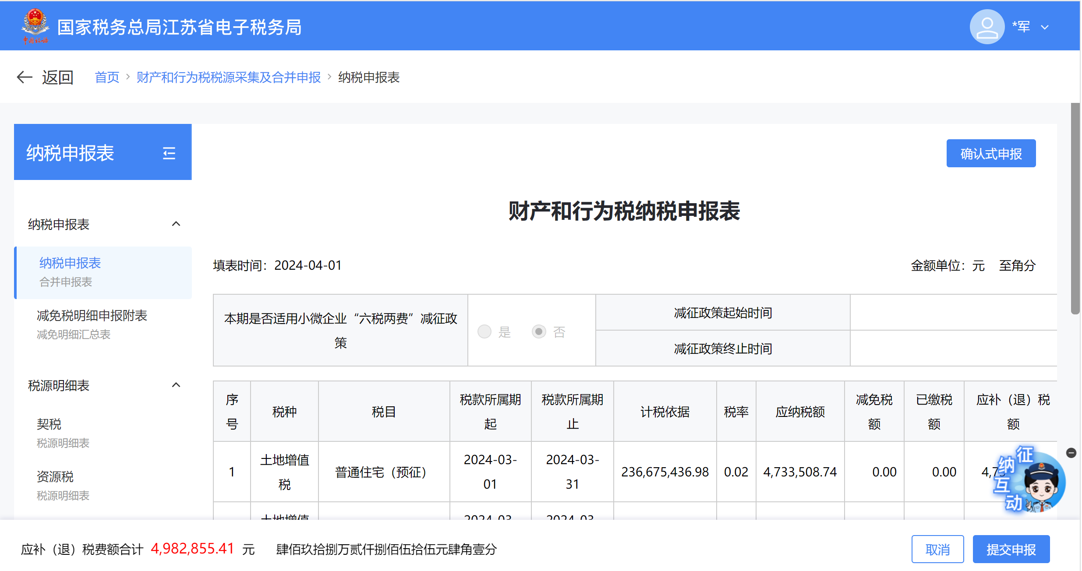The width and height of the screenshot is (1082, 571).
Task: Click the 取消 button
Action: pos(937,549)
